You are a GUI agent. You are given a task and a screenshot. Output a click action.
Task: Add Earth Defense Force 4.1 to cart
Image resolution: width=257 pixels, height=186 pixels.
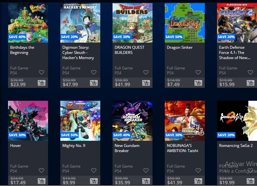coord(251,83)
